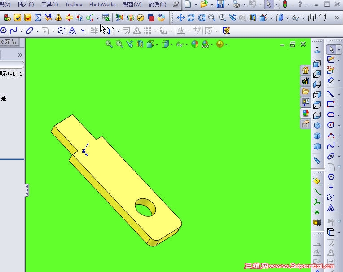Run the yellow check-mark Check tool

[x=141, y=18]
